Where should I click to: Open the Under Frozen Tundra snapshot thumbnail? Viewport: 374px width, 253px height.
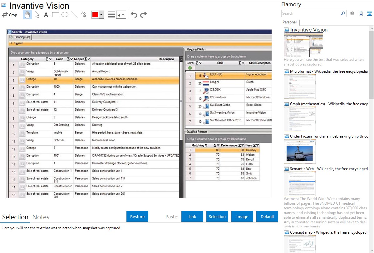click(x=300, y=151)
